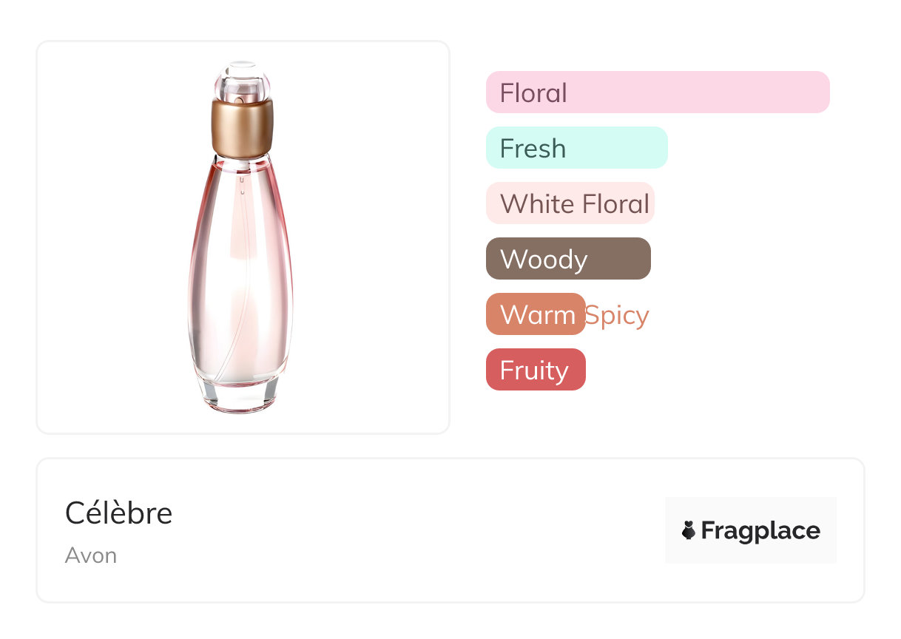Viewport: 901px width, 639px height.
Task: Click the Fragplace perfume logo icon
Action: [689, 530]
